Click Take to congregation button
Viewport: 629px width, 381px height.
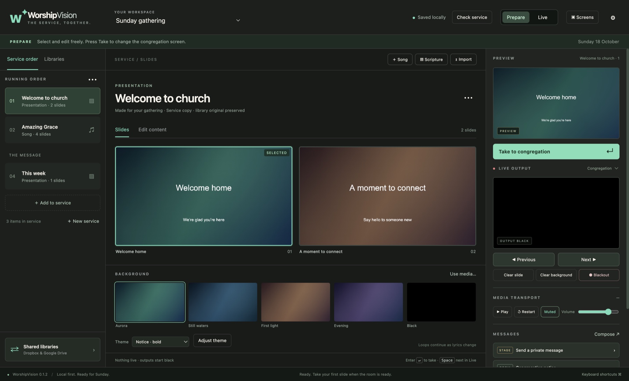tap(556, 152)
